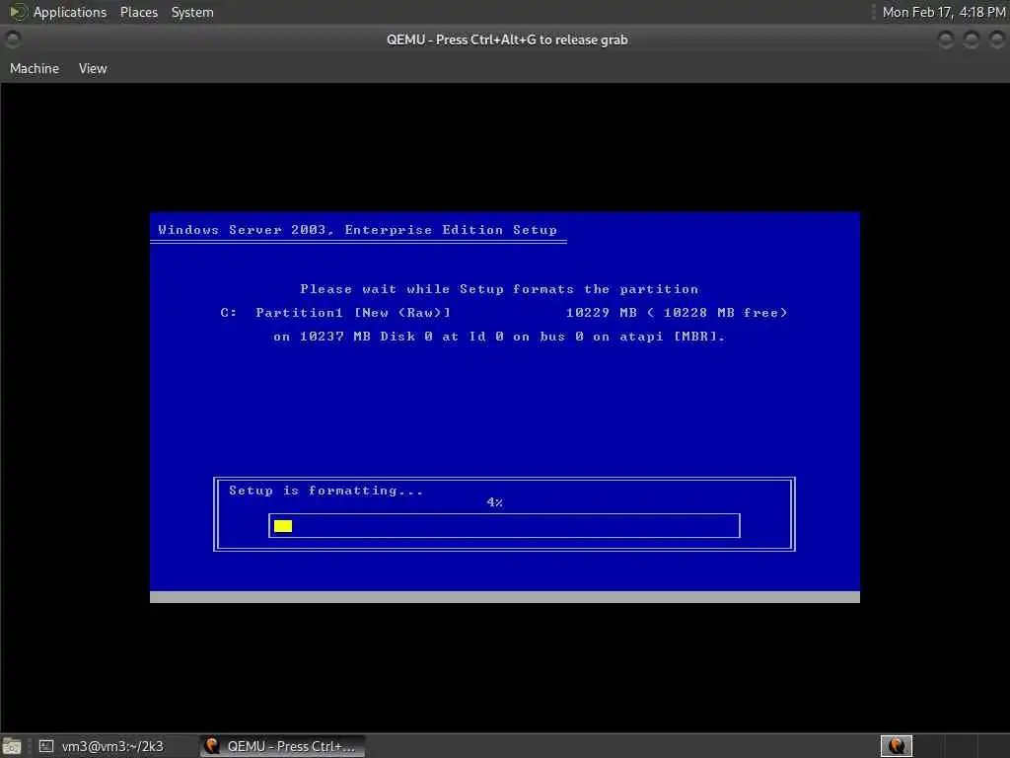The height and width of the screenshot is (758, 1010).
Task: Minimize the QEMU window
Action: (x=946, y=39)
